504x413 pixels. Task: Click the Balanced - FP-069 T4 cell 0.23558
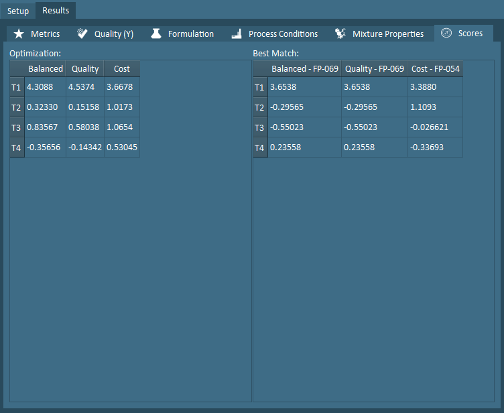coord(305,147)
